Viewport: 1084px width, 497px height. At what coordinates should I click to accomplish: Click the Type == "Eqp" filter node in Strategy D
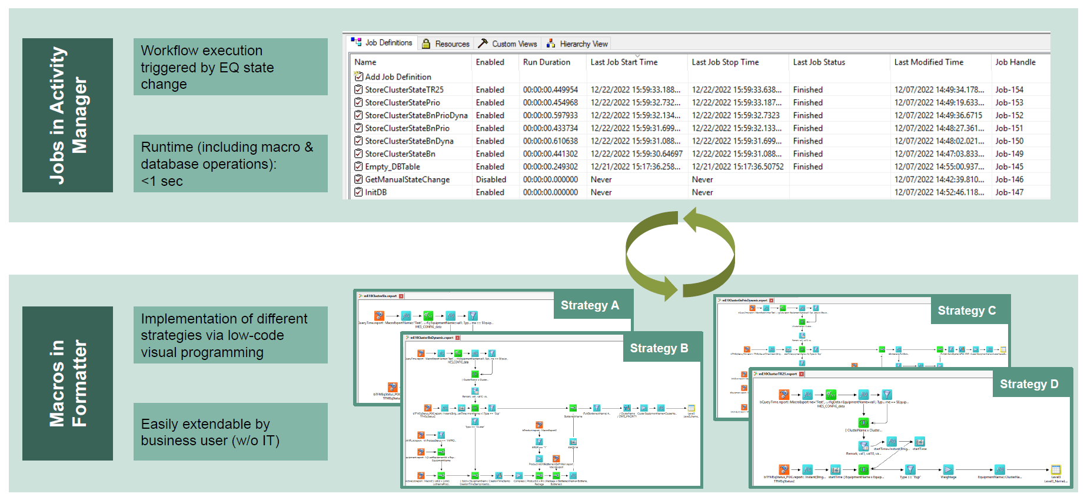[910, 469]
